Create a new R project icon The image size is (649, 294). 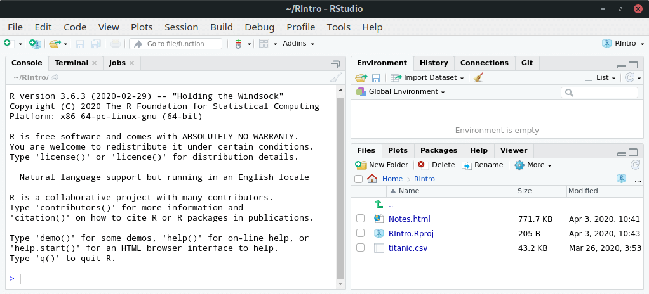point(35,43)
